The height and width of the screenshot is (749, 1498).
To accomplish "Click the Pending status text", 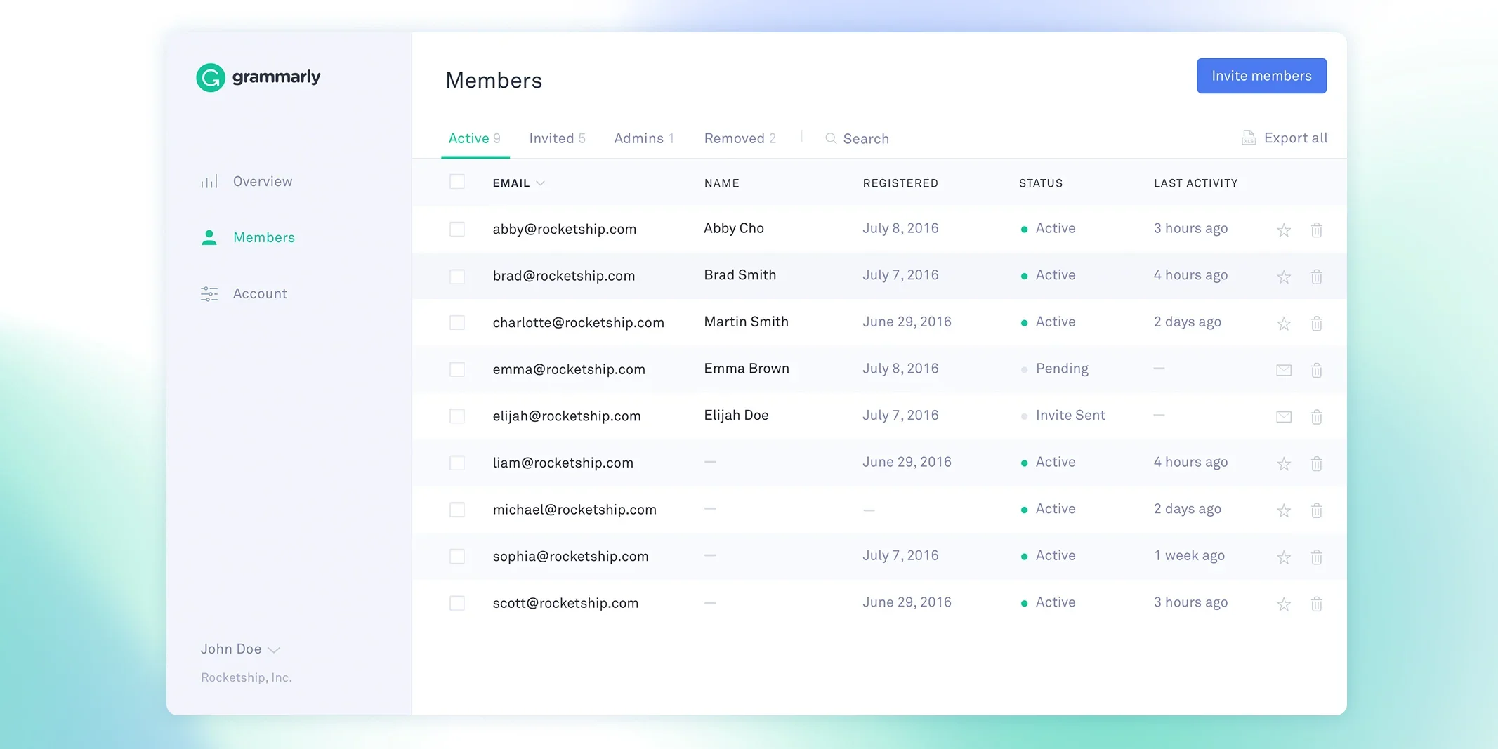I will coord(1062,369).
